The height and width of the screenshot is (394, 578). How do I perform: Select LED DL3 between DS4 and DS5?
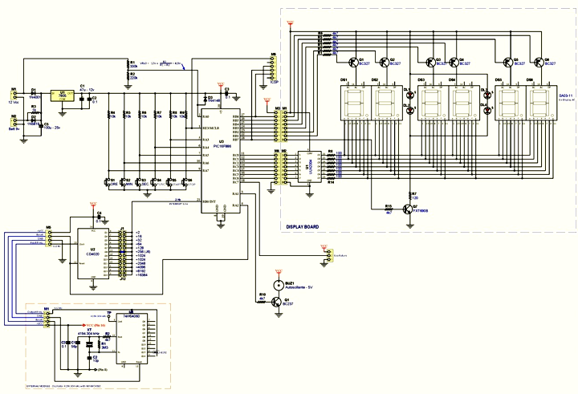[x=487, y=95]
